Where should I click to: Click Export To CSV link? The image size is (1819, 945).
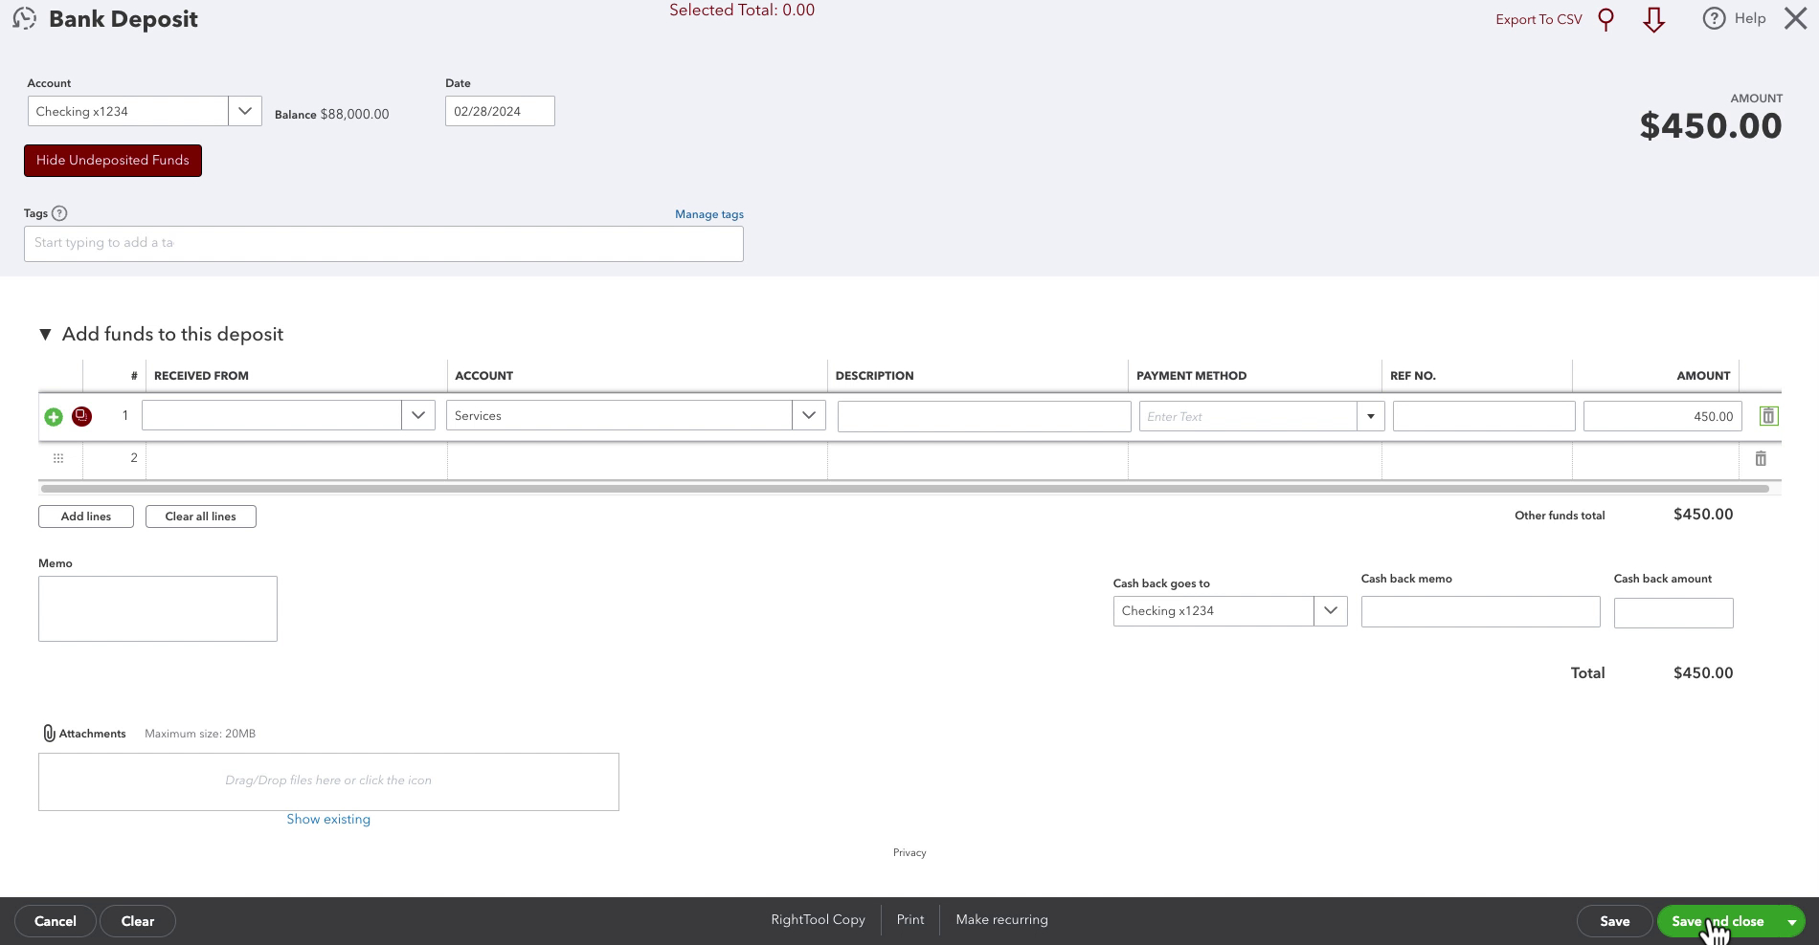(1538, 20)
